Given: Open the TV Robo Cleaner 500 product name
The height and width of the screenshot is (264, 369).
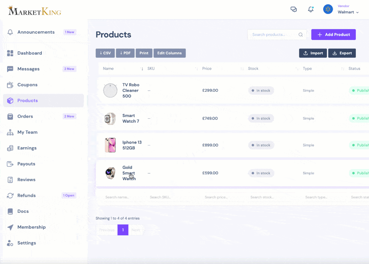Looking at the screenshot, I should point(131,90).
